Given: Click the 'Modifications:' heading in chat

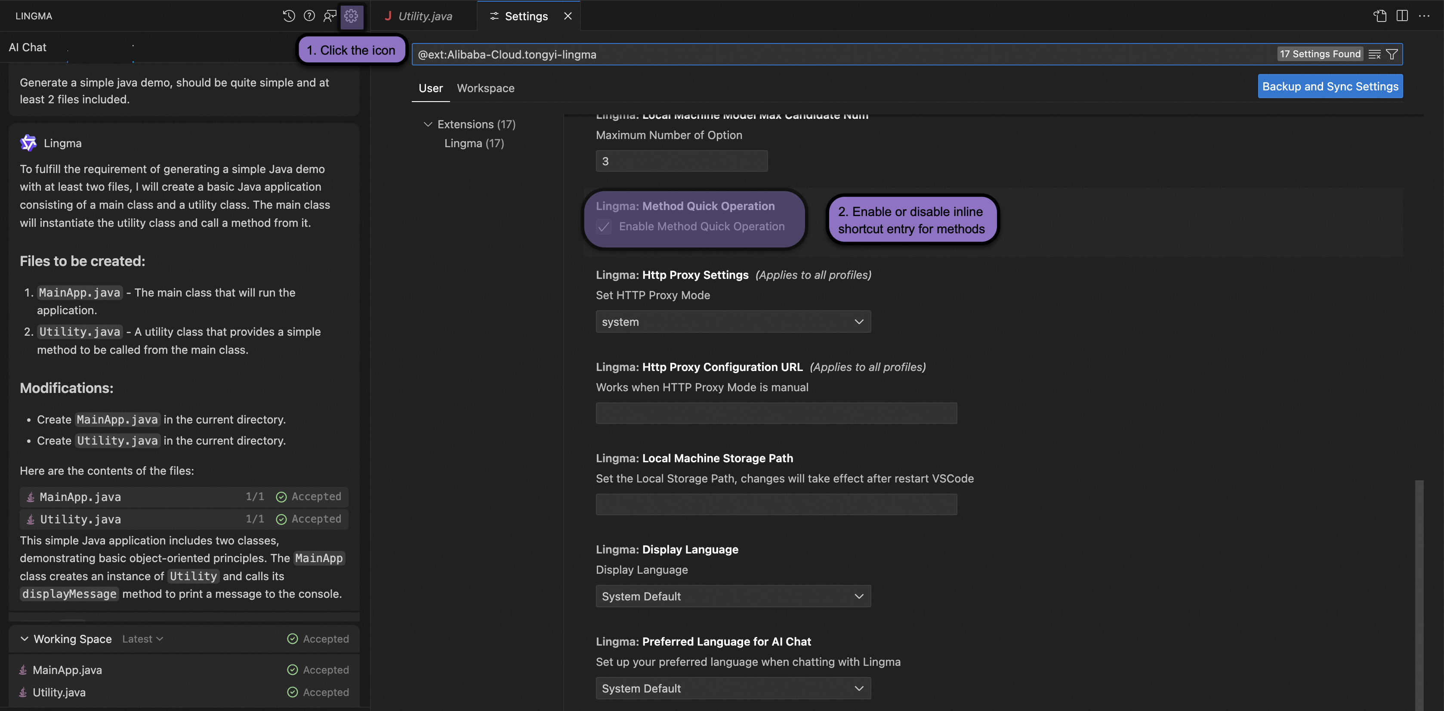Looking at the screenshot, I should pyautogui.click(x=66, y=388).
